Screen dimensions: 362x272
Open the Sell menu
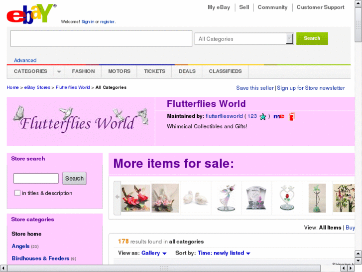tap(244, 7)
